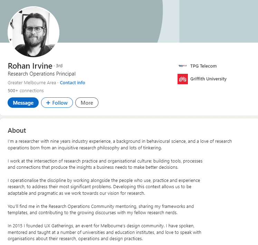The height and width of the screenshot is (245, 258).
Task: Click the Research Operations Principal headline
Action: tap(42, 74)
